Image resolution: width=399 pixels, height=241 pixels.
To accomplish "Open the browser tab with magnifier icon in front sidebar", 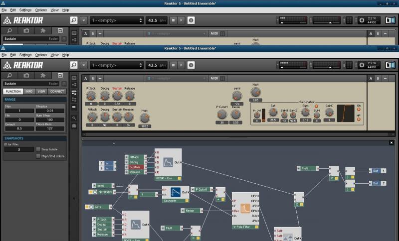I will point(9,75).
